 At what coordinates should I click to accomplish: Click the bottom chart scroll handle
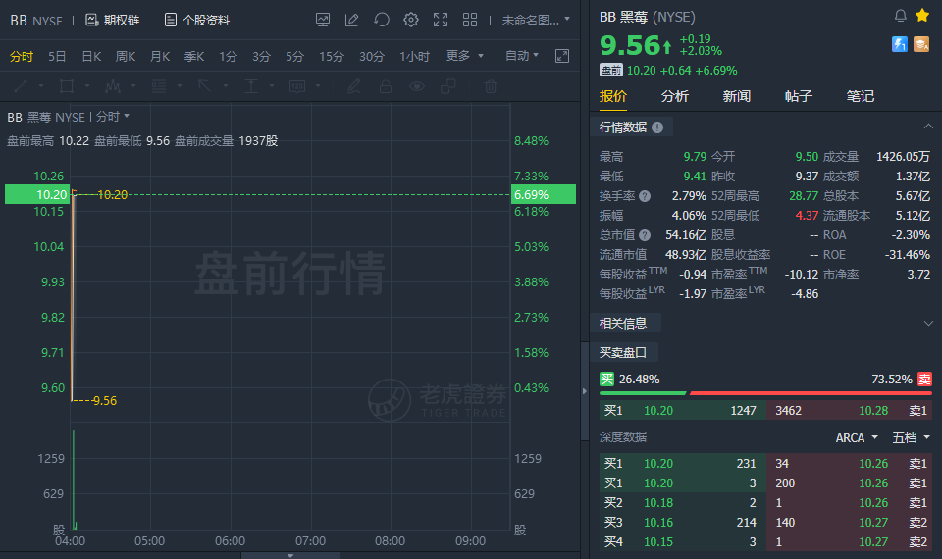click(x=290, y=555)
